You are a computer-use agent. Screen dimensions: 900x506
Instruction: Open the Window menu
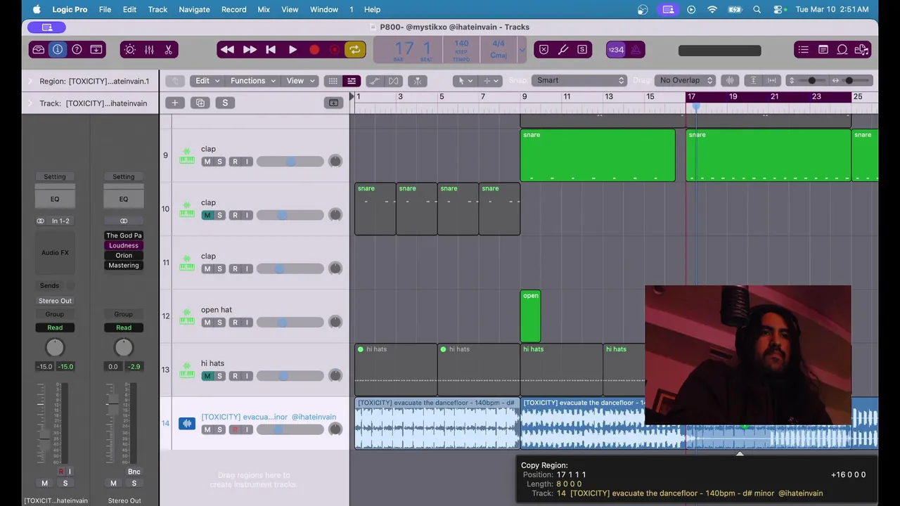point(324,9)
